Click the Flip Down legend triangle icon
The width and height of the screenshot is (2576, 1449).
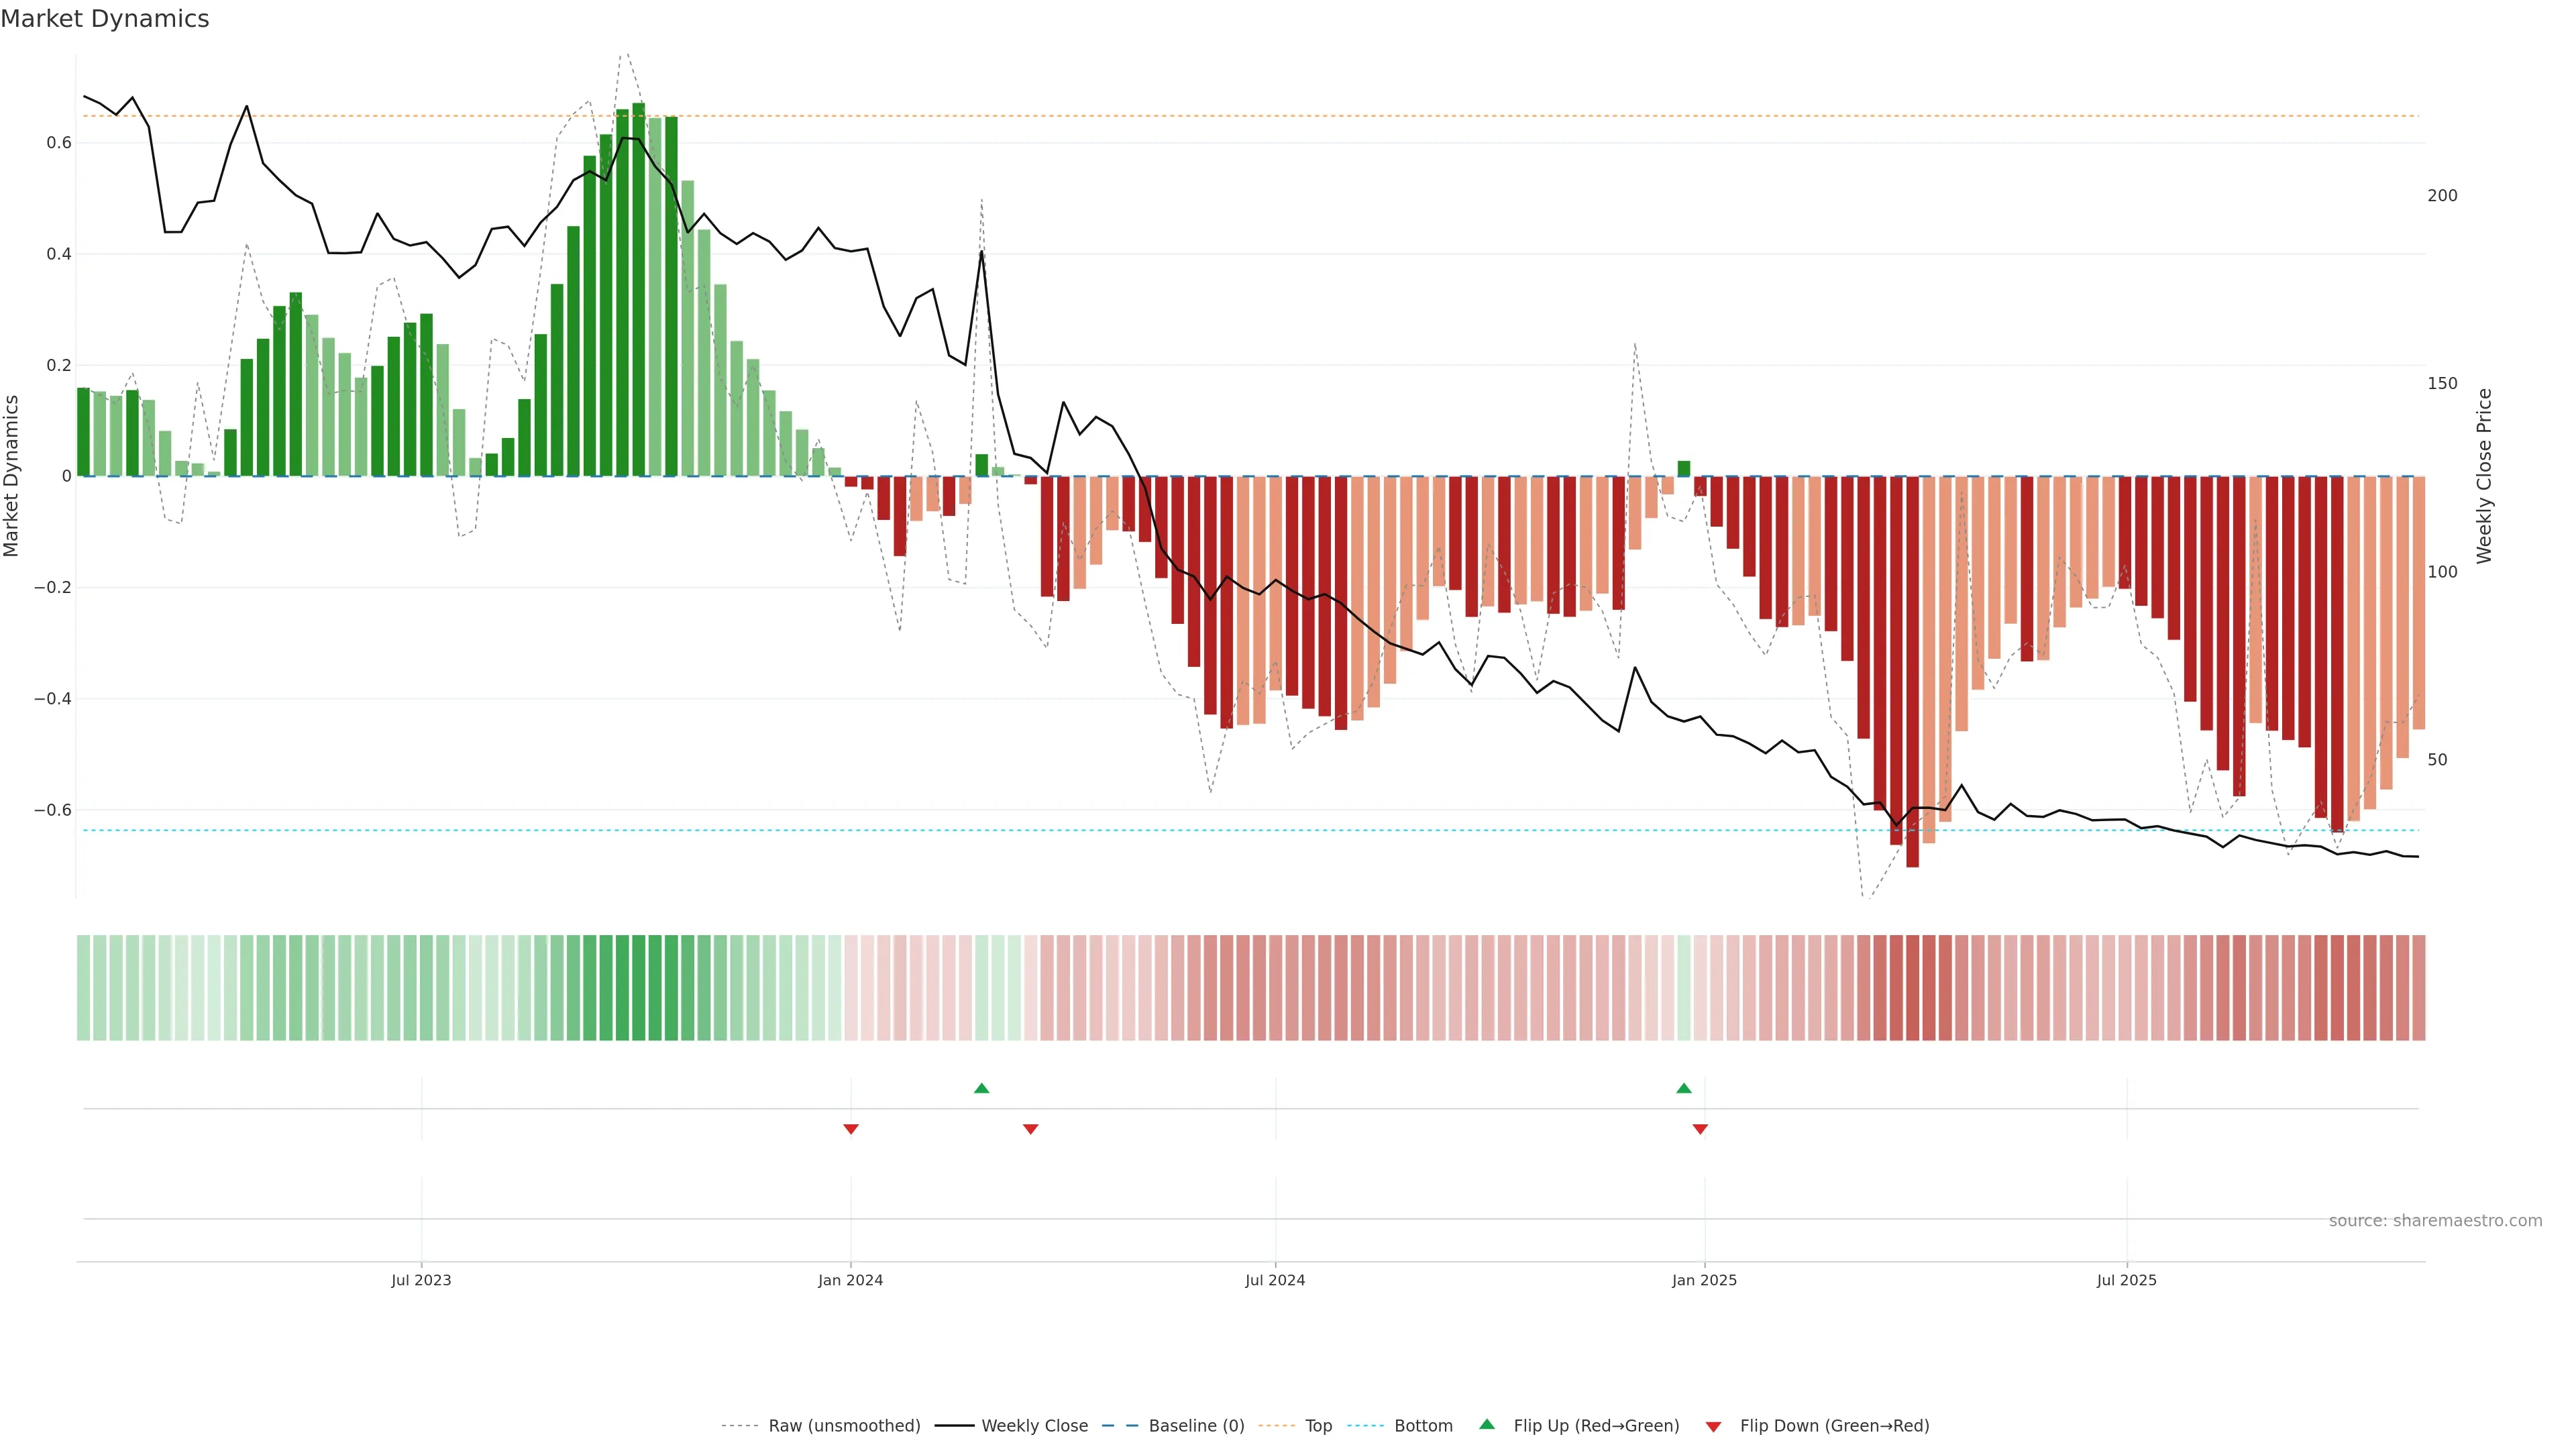tap(1713, 1426)
